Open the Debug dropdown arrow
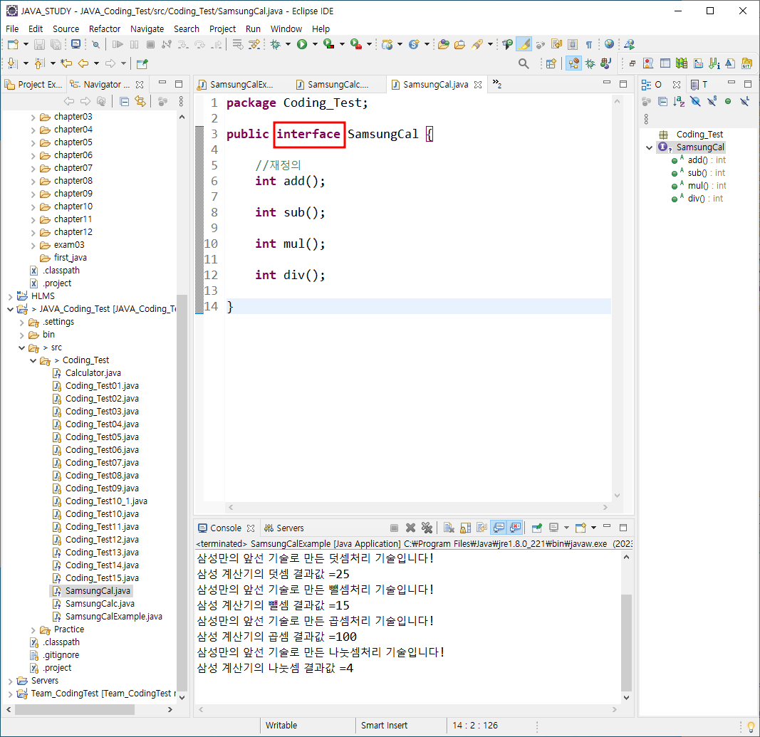The width and height of the screenshot is (760, 737). [x=288, y=45]
